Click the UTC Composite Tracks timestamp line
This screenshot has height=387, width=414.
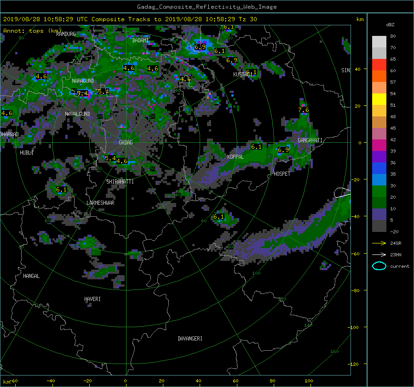tap(130, 19)
